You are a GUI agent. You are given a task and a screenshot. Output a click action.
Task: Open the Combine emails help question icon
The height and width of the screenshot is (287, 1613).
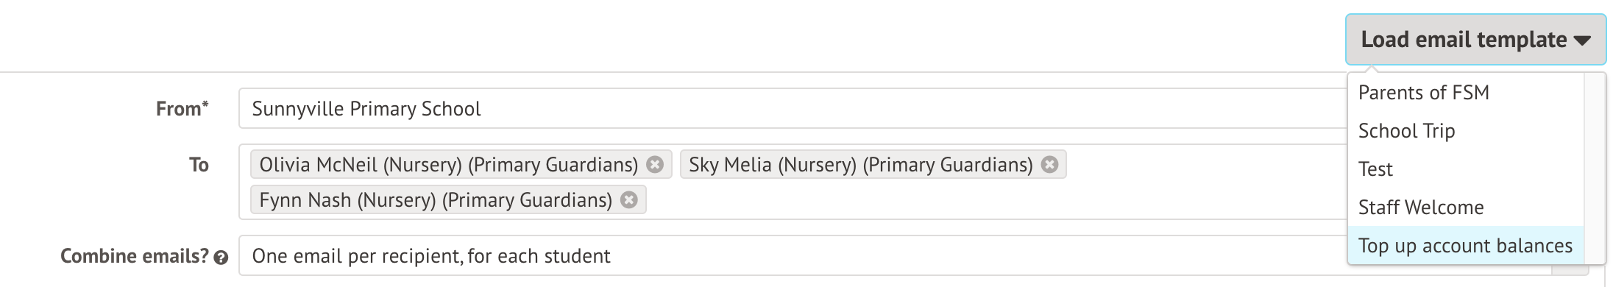point(221,258)
